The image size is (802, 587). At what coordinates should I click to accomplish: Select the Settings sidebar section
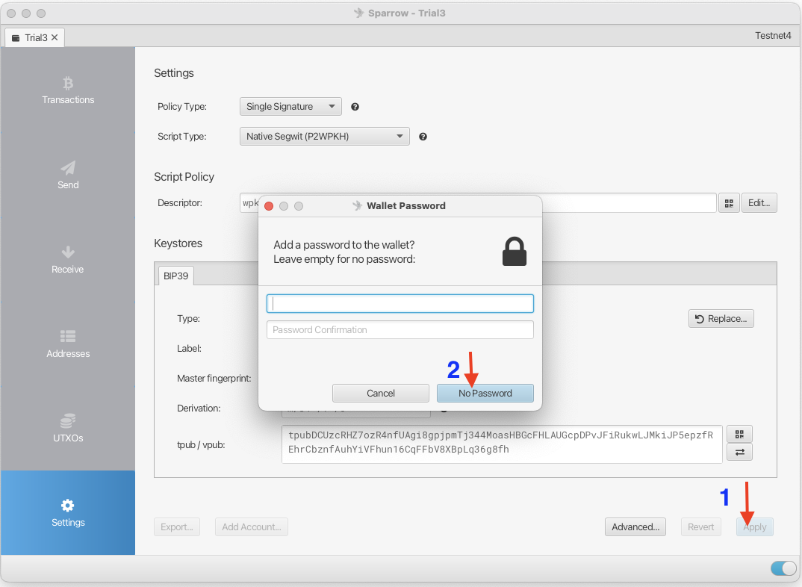68,513
